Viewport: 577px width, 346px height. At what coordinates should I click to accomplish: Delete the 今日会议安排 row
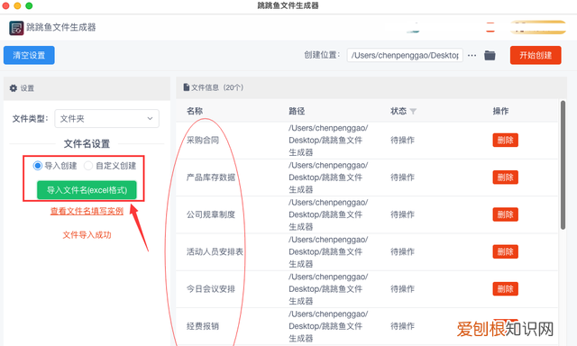pos(505,288)
